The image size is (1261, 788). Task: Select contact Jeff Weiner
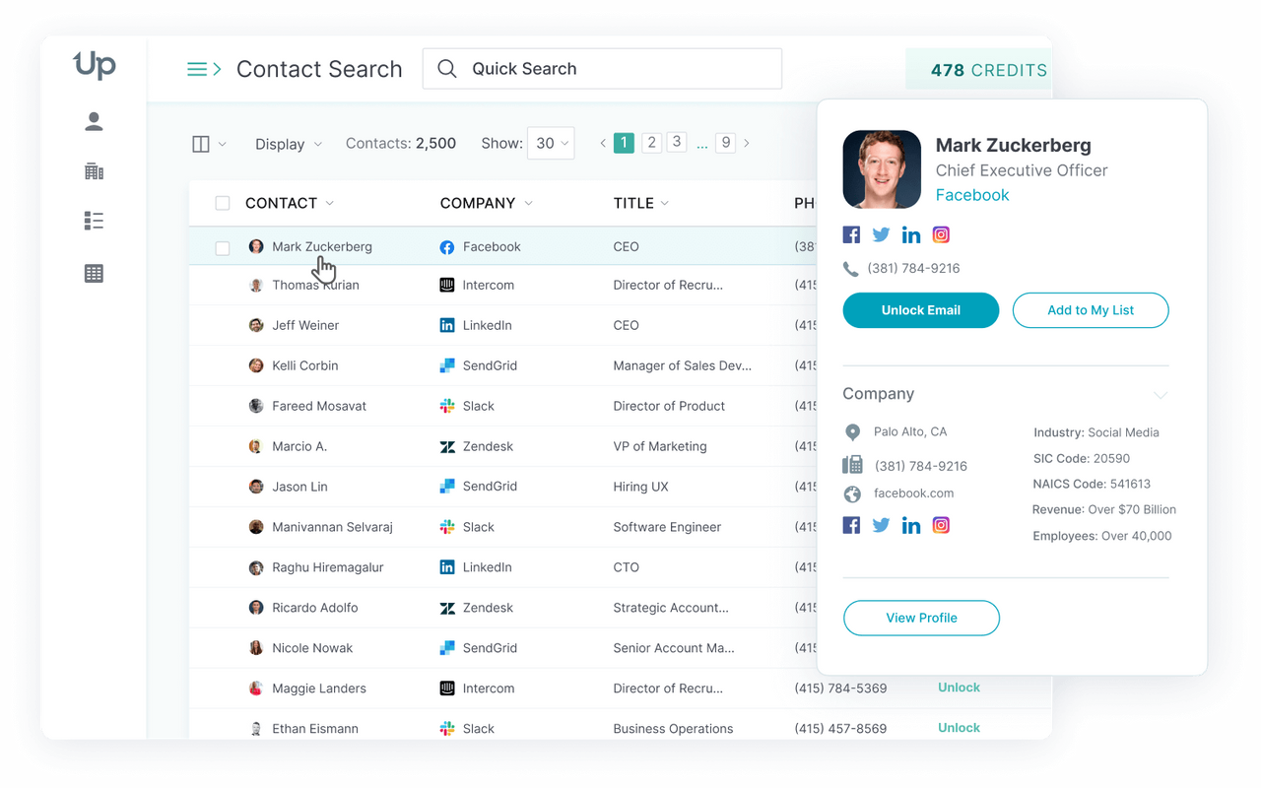pyautogui.click(x=305, y=325)
